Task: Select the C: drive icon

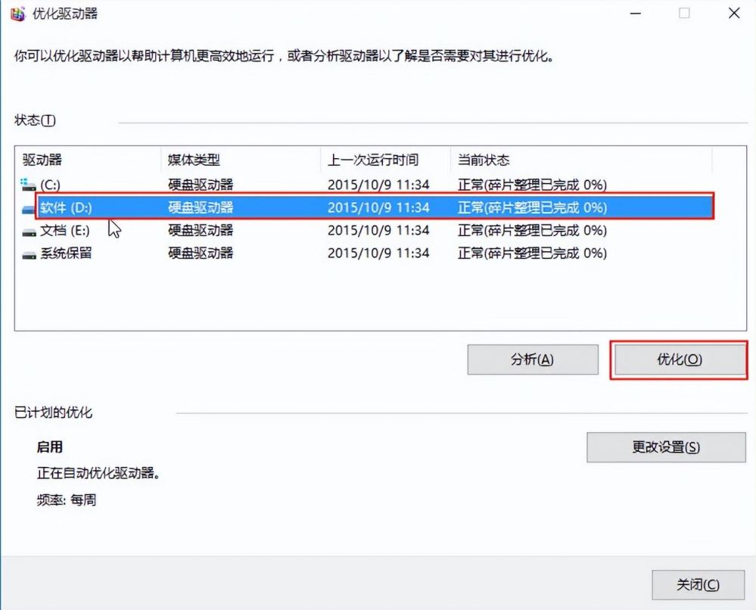Action: 29,185
